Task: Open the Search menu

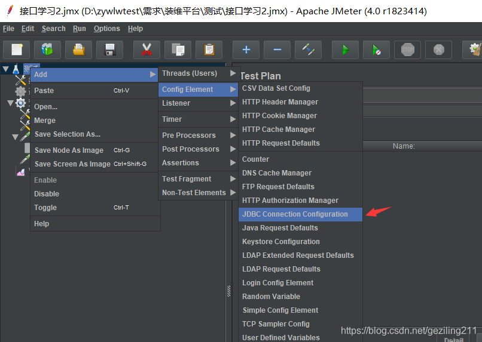Action: tap(53, 29)
